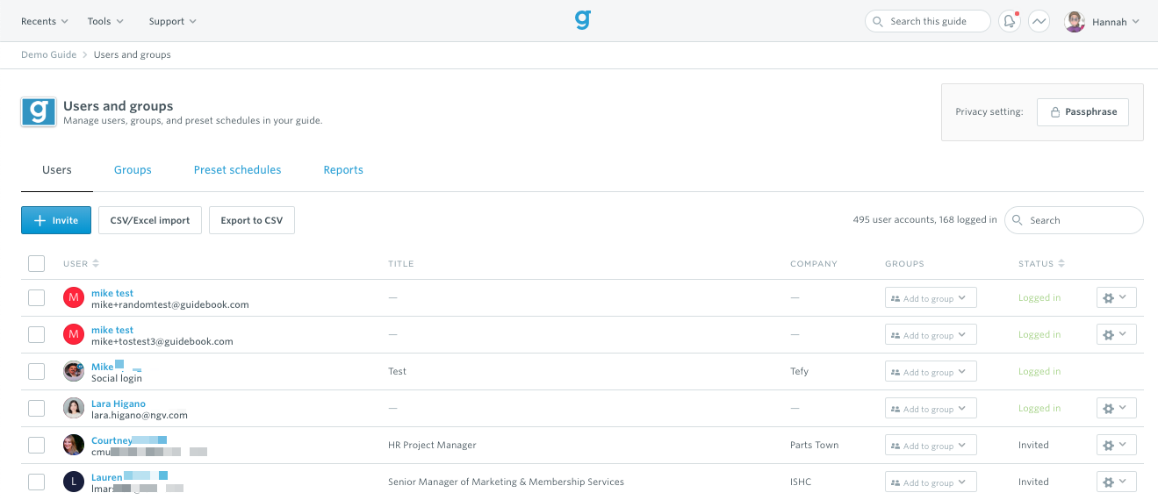Check the box for mike+randomtest@guidebook.com

[36, 297]
